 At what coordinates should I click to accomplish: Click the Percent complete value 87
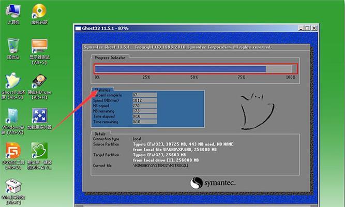pyautogui.click(x=144, y=95)
